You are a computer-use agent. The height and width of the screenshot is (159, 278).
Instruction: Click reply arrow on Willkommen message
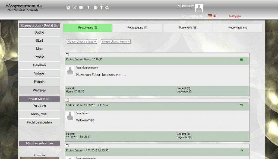pyautogui.click(x=241, y=105)
